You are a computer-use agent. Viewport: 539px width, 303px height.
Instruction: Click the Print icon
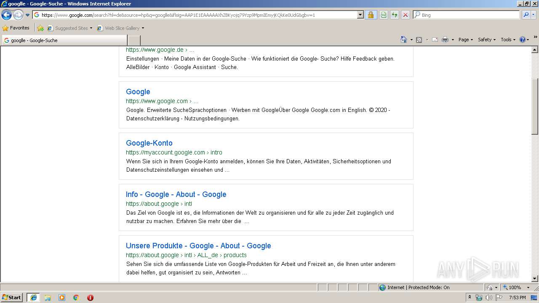(445, 40)
